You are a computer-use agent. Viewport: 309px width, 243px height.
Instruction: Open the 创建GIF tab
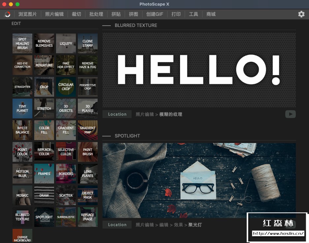coord(155,14)
